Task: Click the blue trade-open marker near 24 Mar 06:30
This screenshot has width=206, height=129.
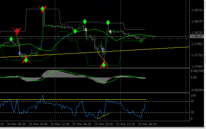Action: (x=20, y=53)
